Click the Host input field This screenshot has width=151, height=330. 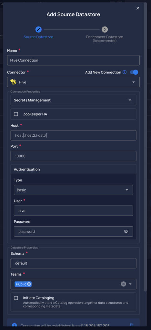73,135
